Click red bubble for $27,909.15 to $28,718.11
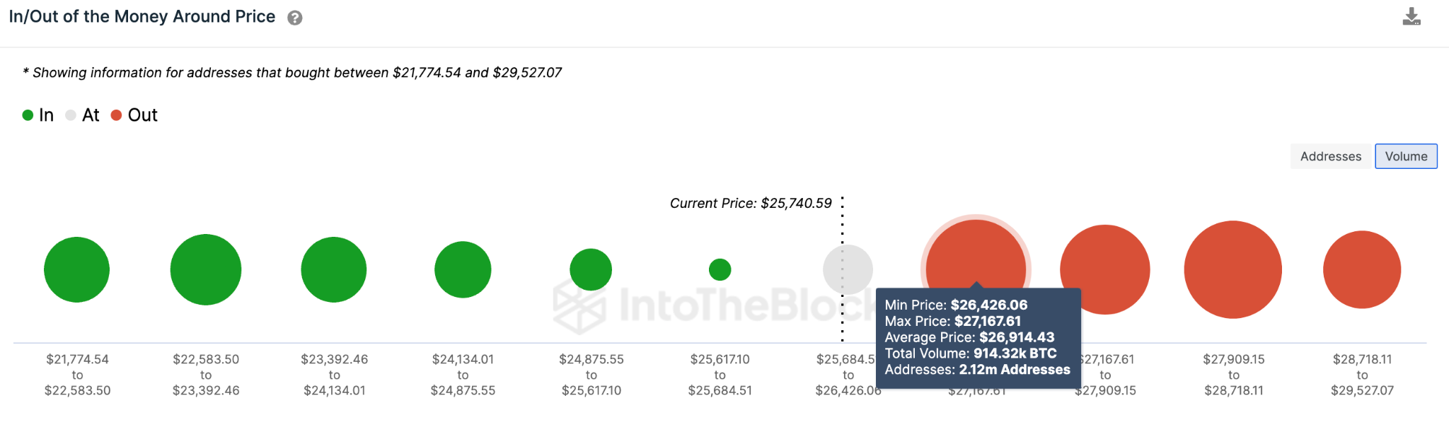This screenshot has width=1449, height=427. tap(1233, 269)
